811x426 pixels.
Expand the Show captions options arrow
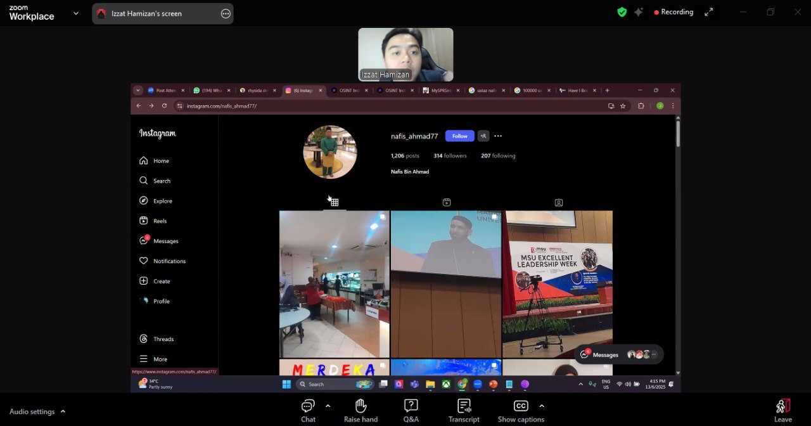pos(541,406)
